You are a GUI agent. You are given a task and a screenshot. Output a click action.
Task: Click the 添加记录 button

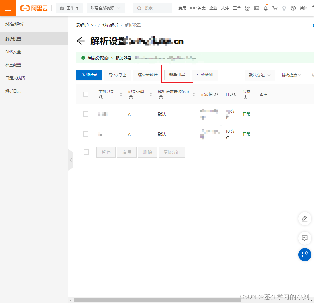(x=89, y=75)
